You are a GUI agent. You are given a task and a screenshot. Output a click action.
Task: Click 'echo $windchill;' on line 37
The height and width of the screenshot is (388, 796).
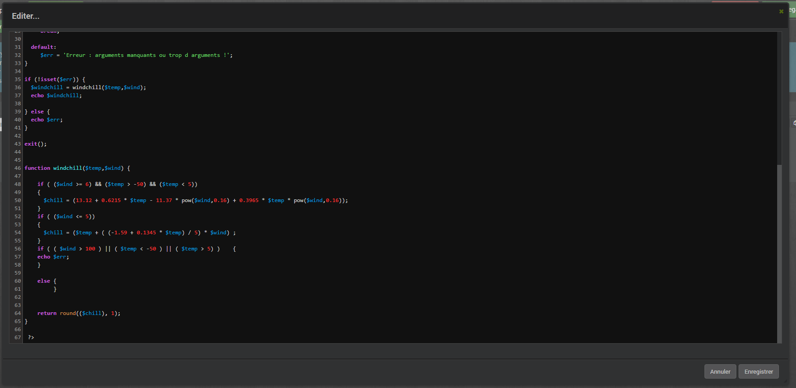(56, 95)
